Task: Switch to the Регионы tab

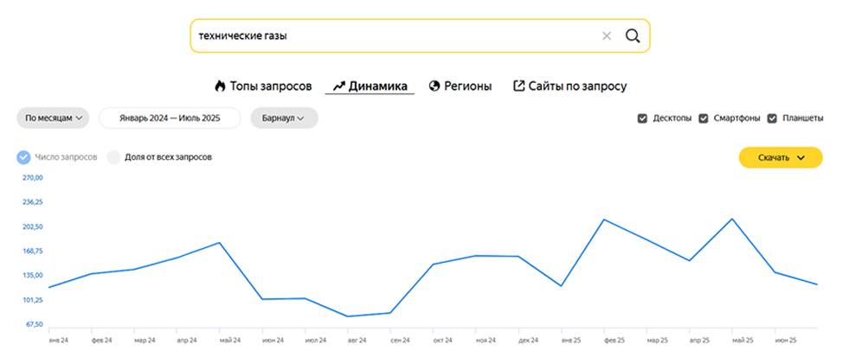Action: tap(467, 86)
